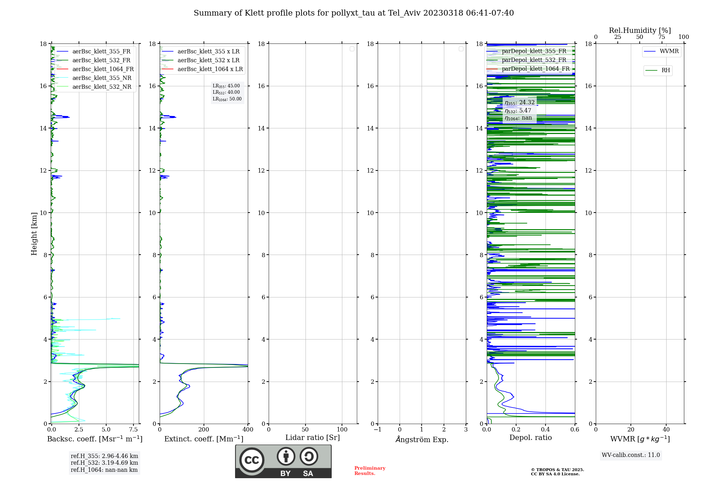Viewport: 708px width, 481px height.
Task: Select the aerBsc_klett_532 x LR legend entry
Action: [201, 60]
